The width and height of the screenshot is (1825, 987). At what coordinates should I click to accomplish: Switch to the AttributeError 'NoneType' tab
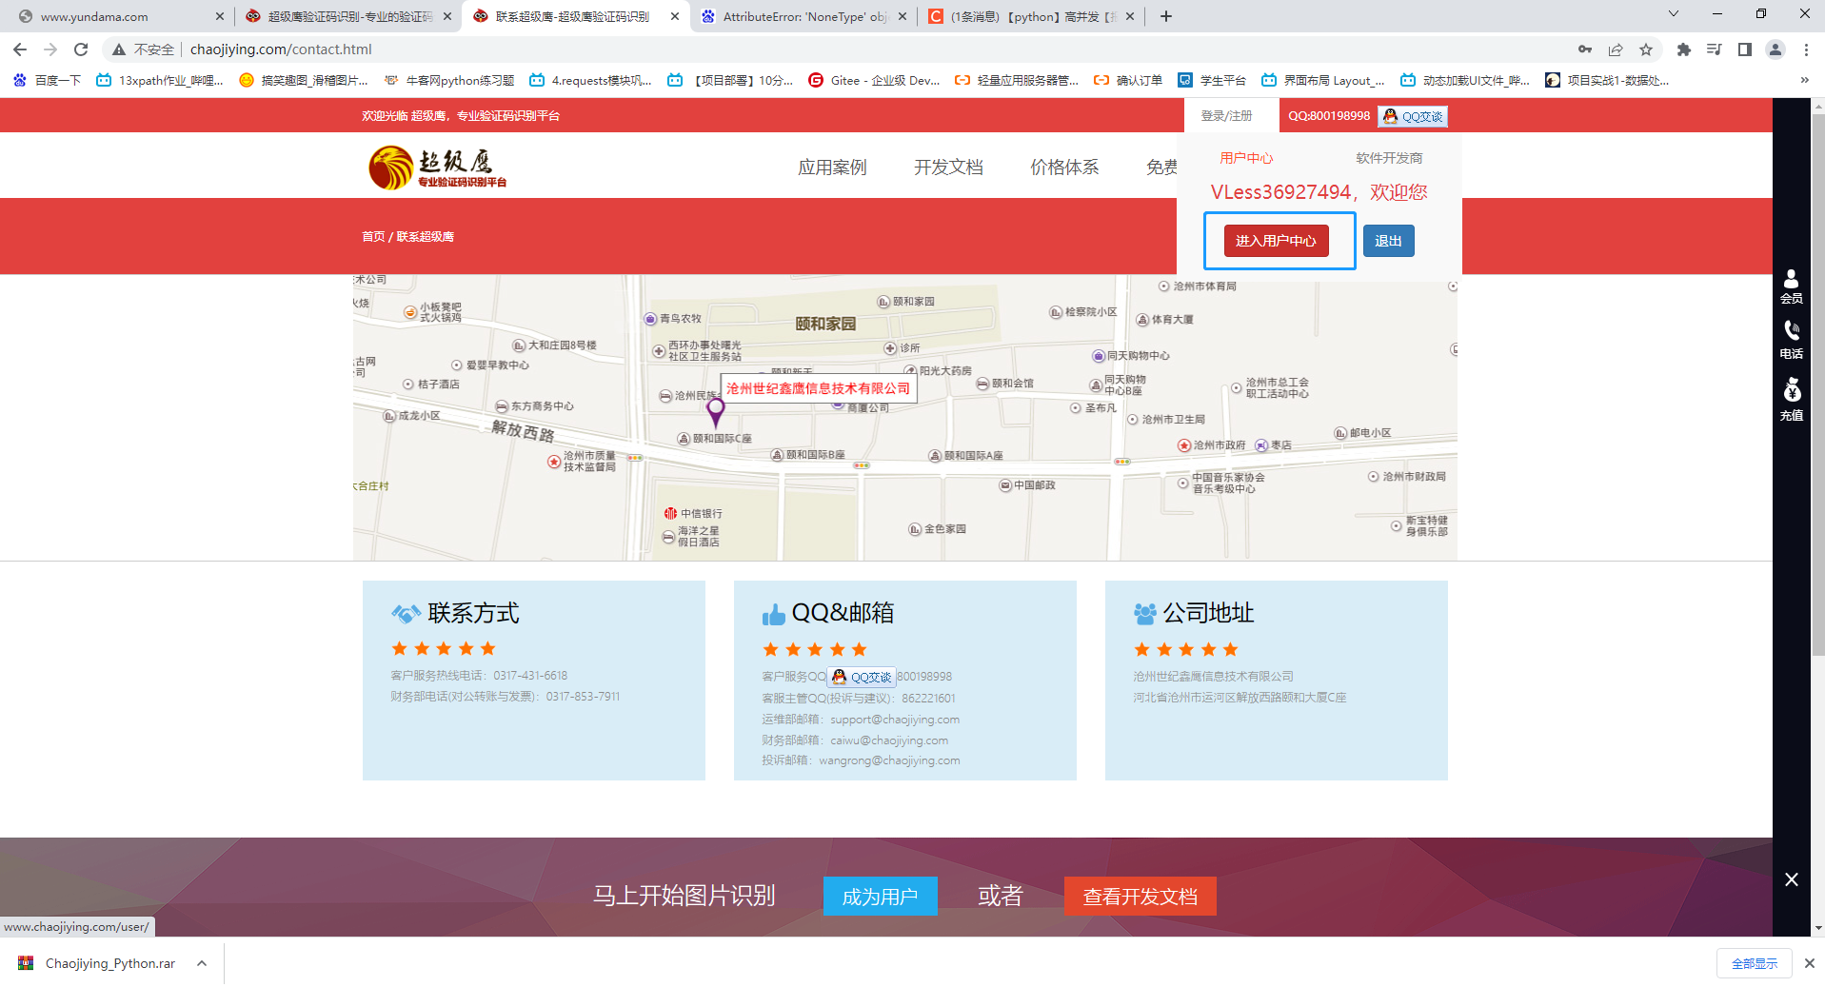click(x=803, y=16)
